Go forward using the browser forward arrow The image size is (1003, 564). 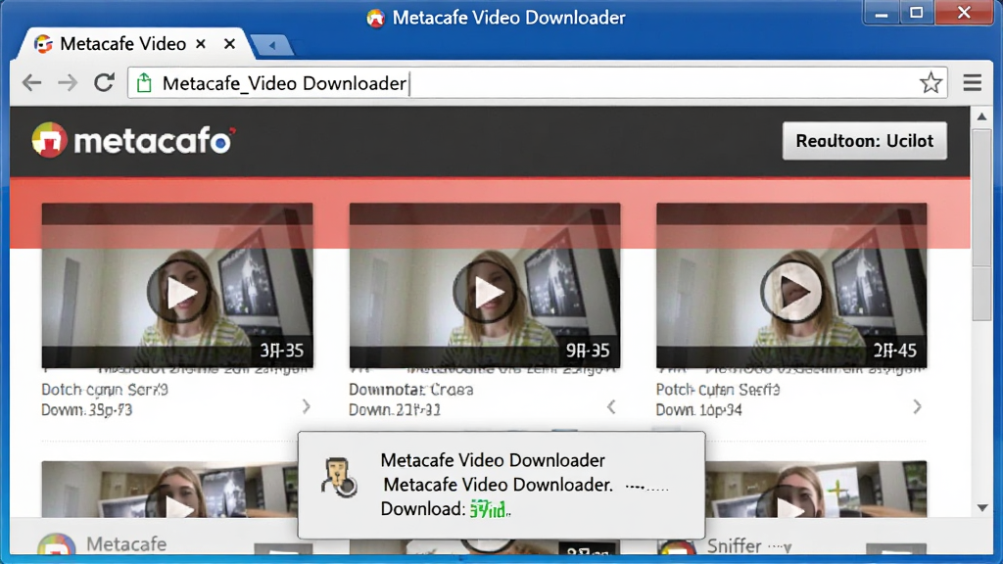pos(68,83)
